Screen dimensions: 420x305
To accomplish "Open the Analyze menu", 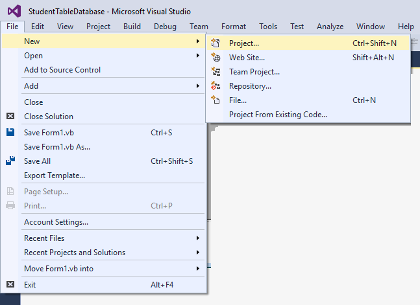I will (330, 27).
